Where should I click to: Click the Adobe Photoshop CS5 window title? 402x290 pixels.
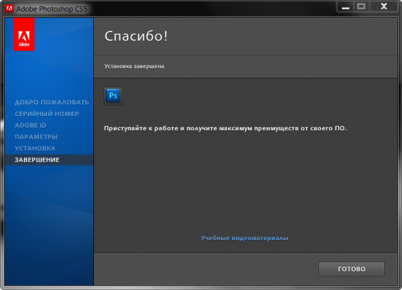(52, 9)
